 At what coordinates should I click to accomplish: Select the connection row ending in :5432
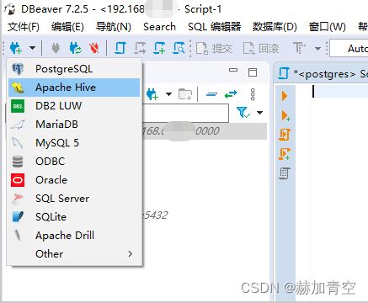pyautogui.click(x=156, y=215)
